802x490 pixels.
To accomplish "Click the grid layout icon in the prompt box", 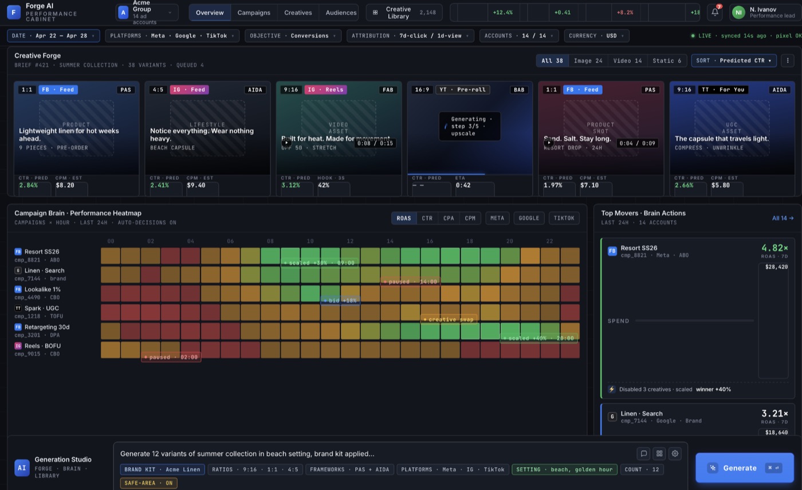I will tap(659, 453).
